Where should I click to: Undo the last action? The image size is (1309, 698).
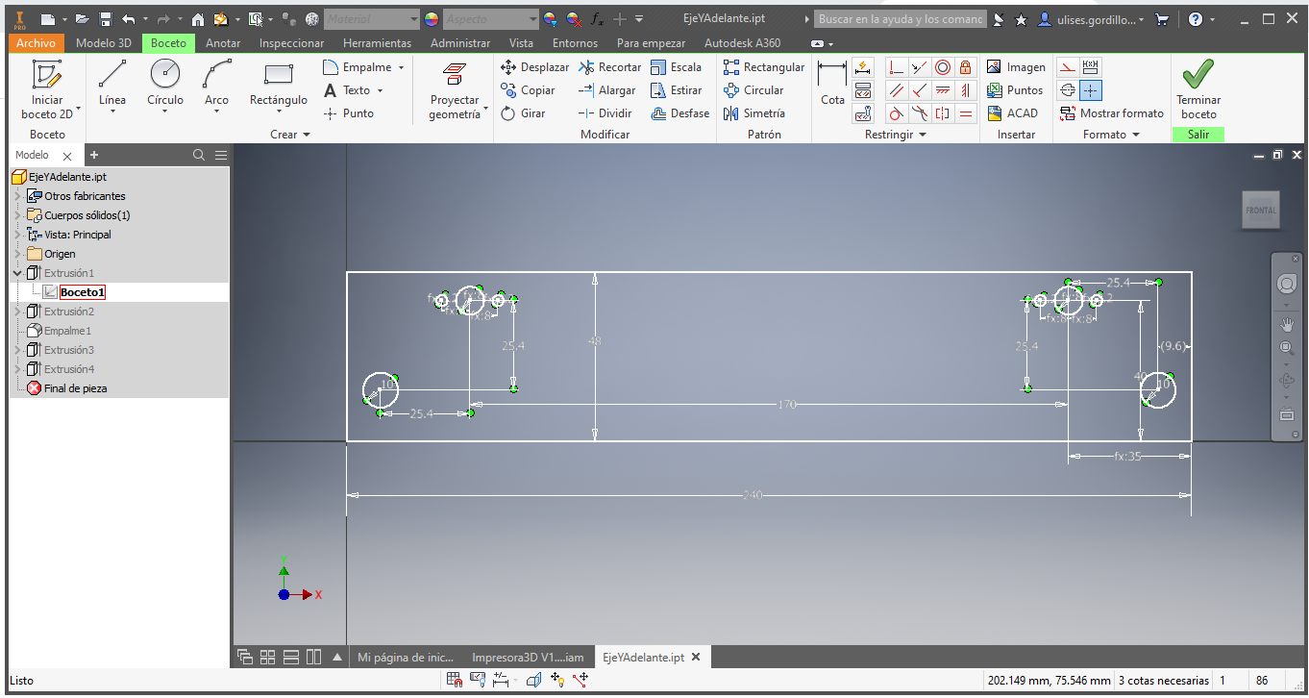(129, 19)
